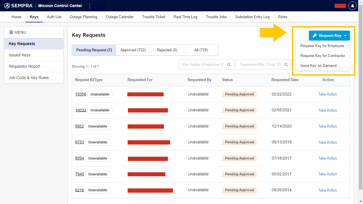Select Request Key for Contractor
363x204 pixels.
pyautogui.click(x=322, y=56)
